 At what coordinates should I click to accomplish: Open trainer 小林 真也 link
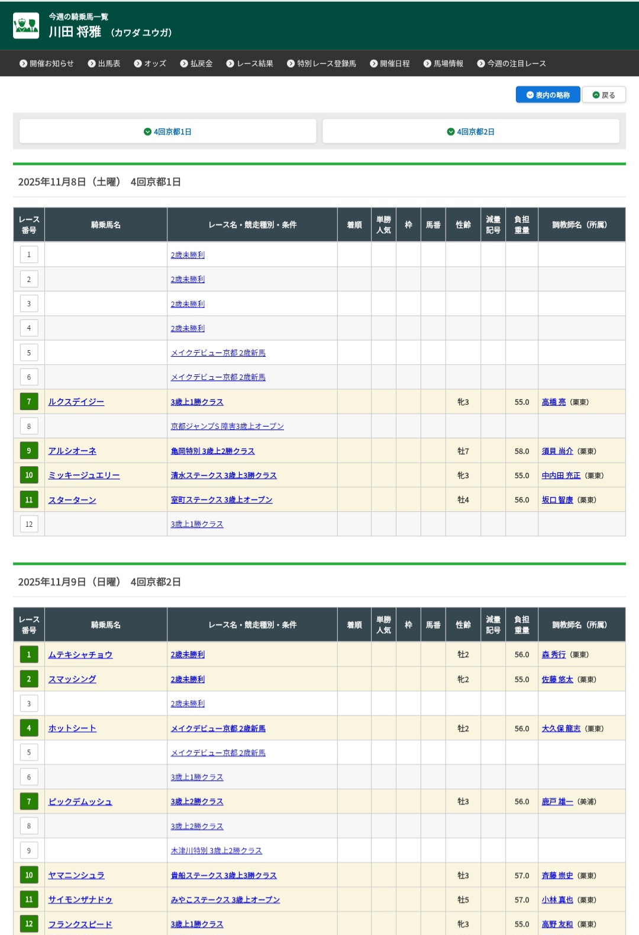557,899
